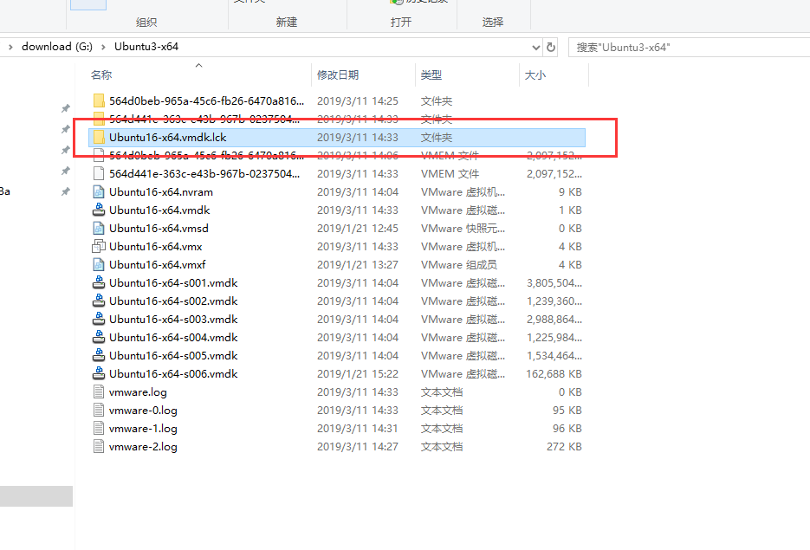Viewport: 810px width, 550px height.
Task: Click the Ubuntu16-x64.vmxf file icon
Action: pos(99,265)
